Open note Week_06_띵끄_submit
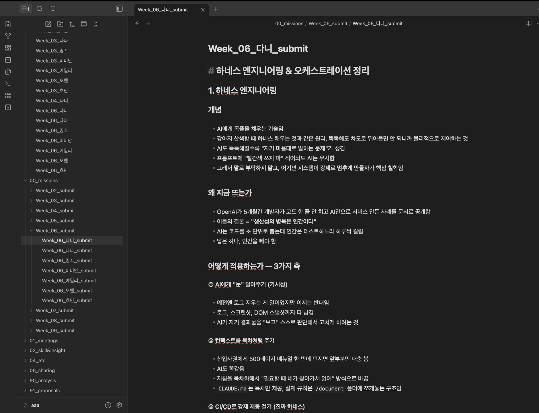Viewport: 539px width, 413px height. [67, 260]
